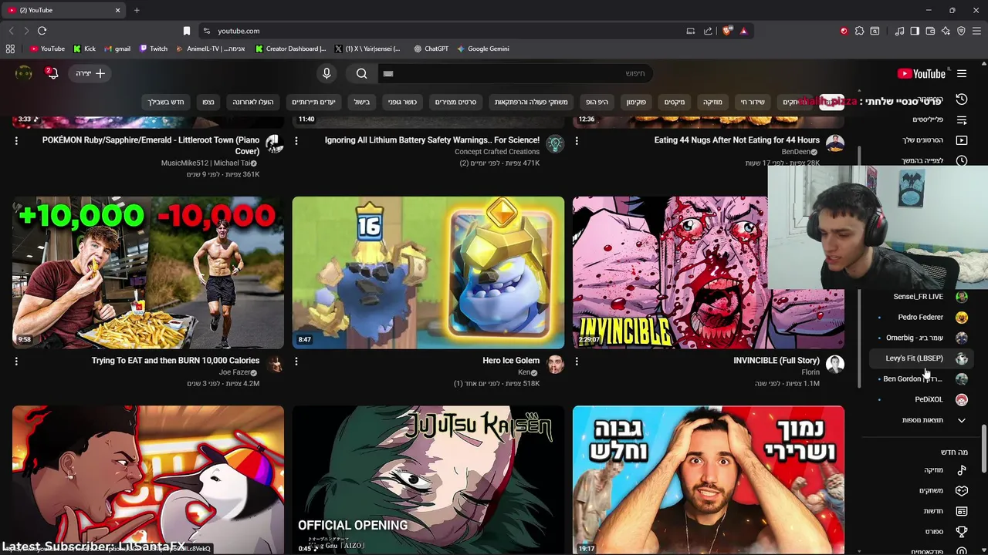
Task: Focus the YouTube search field
Action: click(517, 73)
